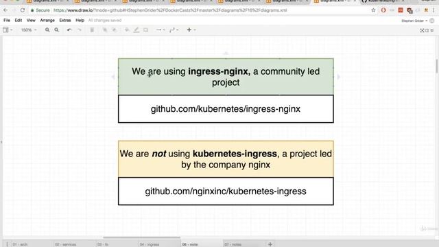Click the left arrow handle beside green box
This screenshot has height=247, width=439.
point(113,76)
